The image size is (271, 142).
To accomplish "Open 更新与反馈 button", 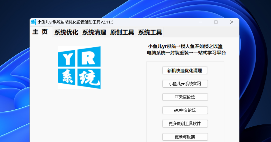I will tap(185, 137).
